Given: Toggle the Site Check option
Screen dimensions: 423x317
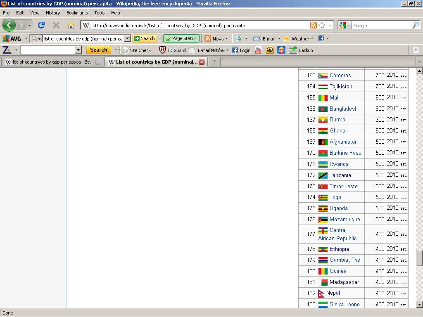Looking at the screenshot, I should [x=136, y=50].
